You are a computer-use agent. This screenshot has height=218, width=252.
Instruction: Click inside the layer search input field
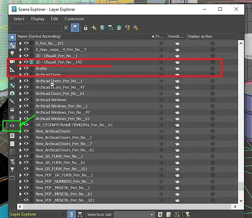(36, 28)
